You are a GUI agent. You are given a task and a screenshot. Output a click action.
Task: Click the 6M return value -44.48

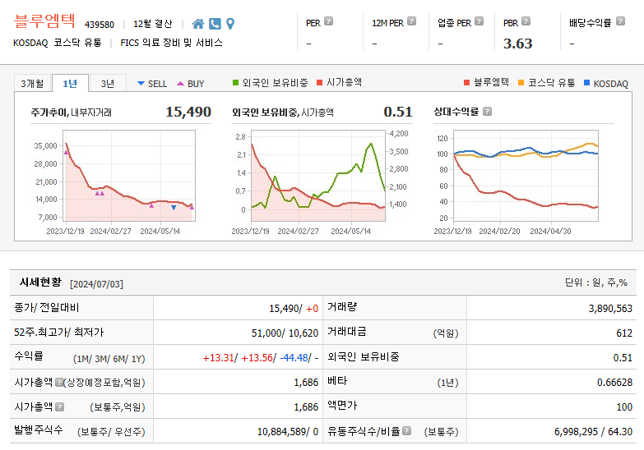point(294,358)
